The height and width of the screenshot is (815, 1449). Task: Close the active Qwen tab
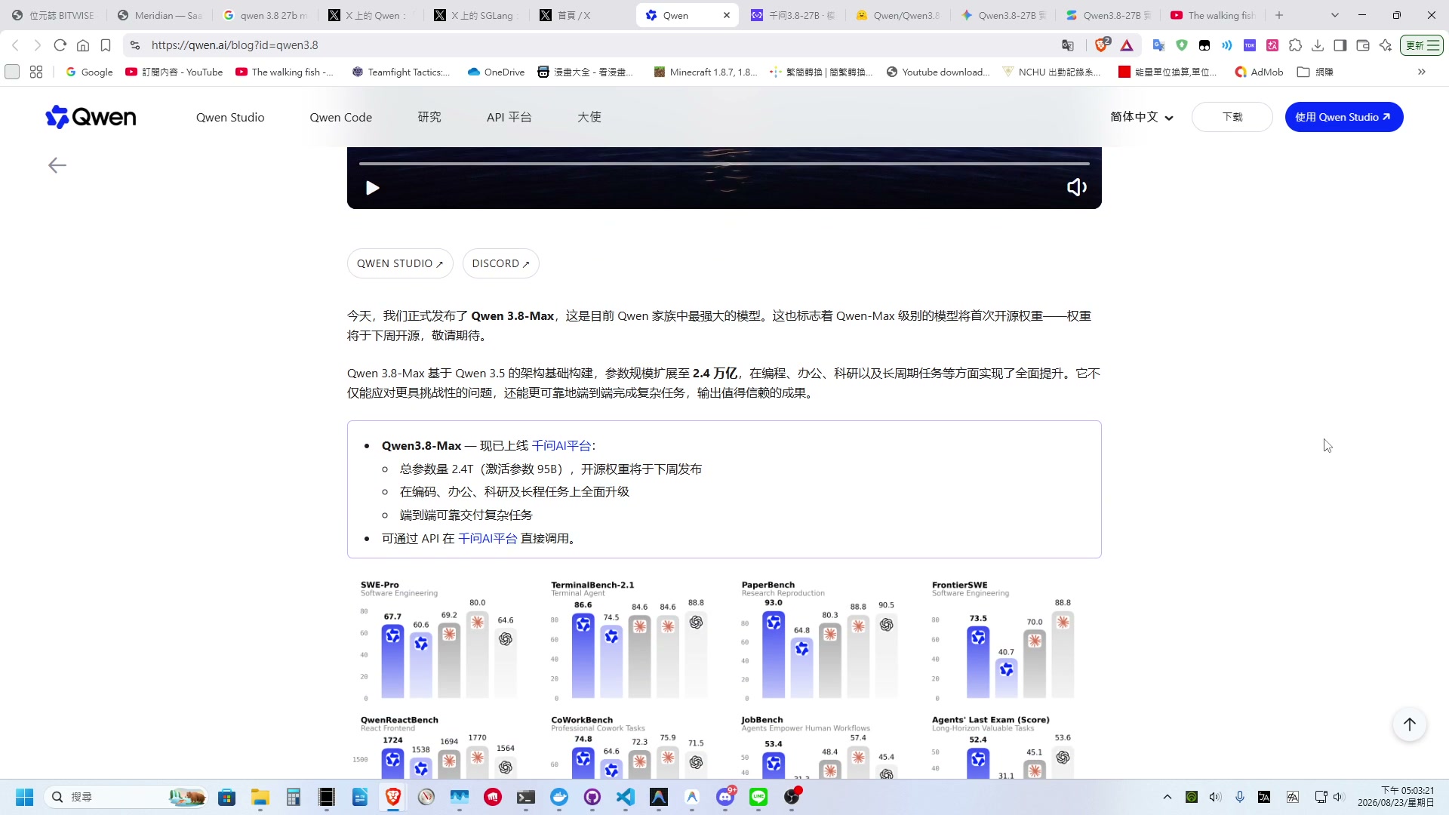pos(726,15)
